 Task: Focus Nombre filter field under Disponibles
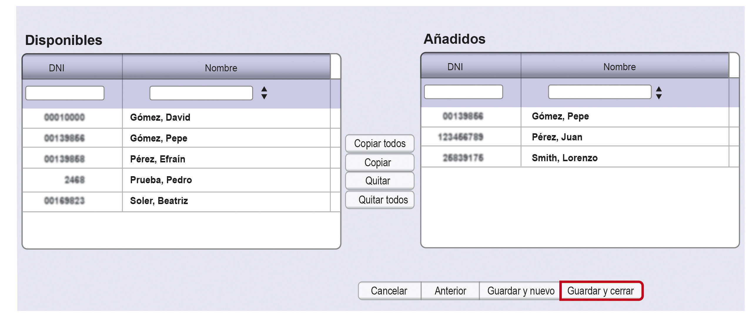tap(201, 93)
